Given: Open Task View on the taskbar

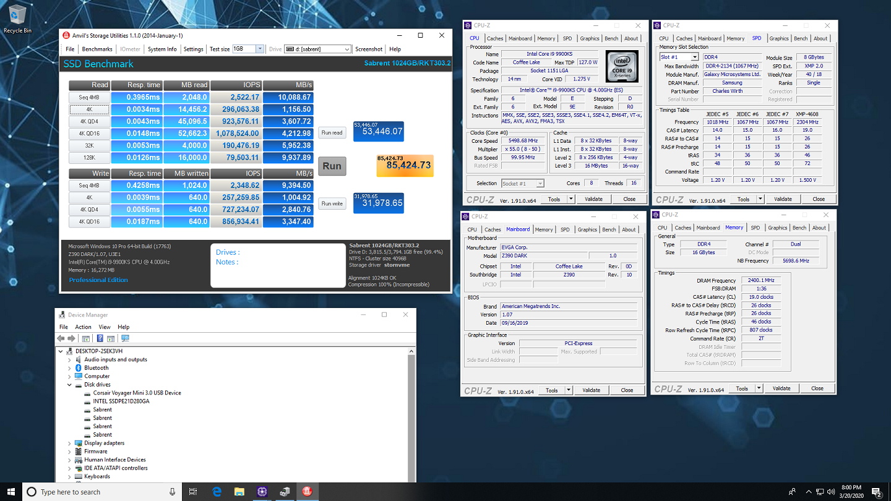Looking at the screenshot, I should coord(193,492).
